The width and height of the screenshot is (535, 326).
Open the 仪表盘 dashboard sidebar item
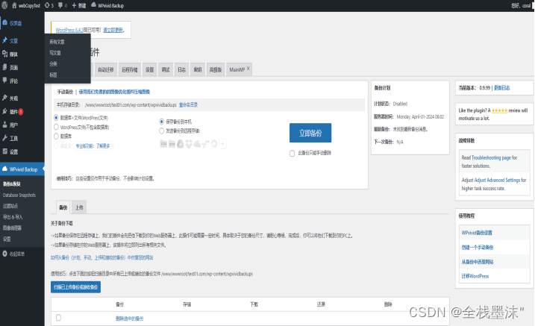pyautogui.click(x=12, y=23)
